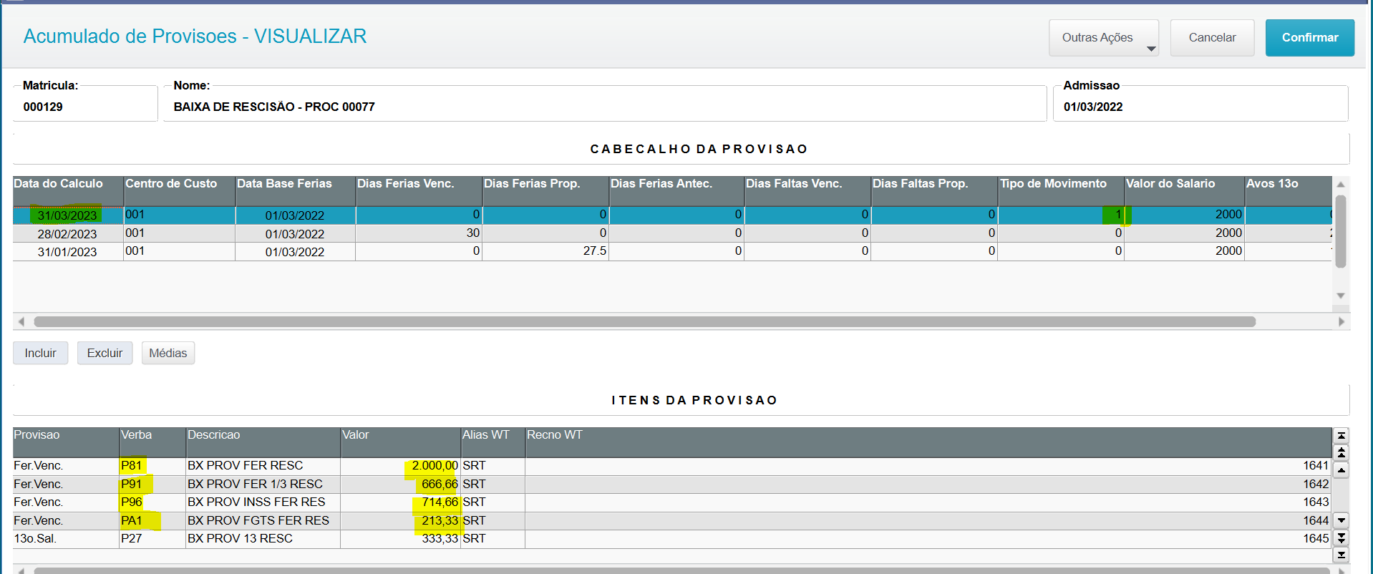The height and width of the screenshot is (574, 1373).
Task: Click verba P27 cell
Action: (152, 539)
